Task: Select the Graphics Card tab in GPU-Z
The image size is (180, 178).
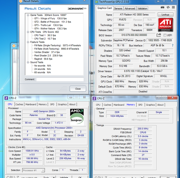Action: [104, 8]
